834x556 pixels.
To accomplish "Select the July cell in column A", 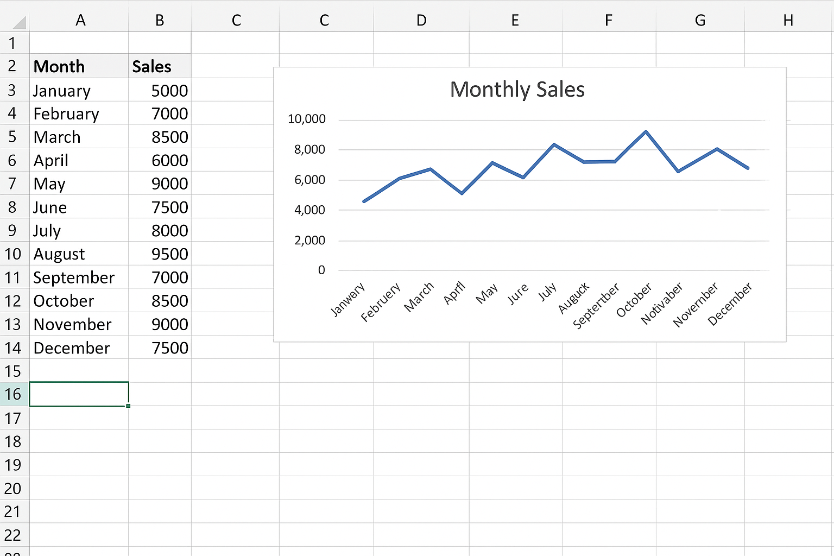I will click(x=79, y=230).
